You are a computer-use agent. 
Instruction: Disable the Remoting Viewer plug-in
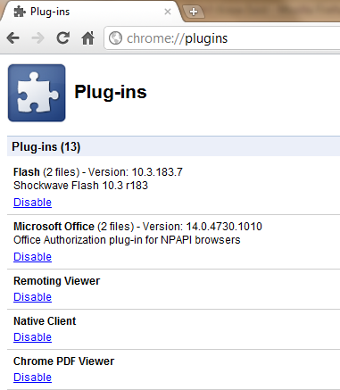(x=32, y=297)
